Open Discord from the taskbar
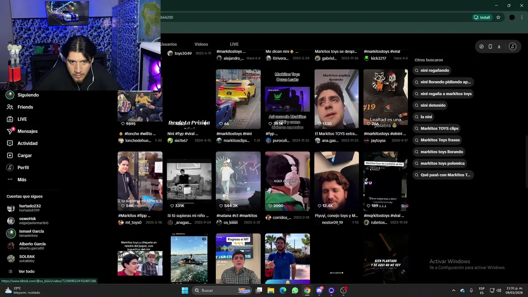This screenshot has width=528, height=297. [x=319, y=290]
